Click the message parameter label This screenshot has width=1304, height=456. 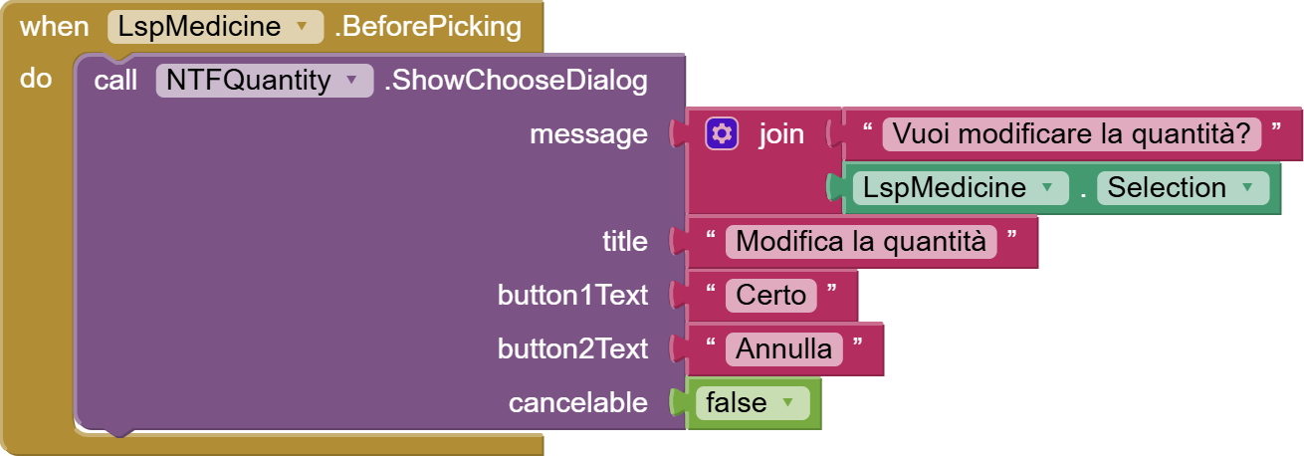coord(588,133)
